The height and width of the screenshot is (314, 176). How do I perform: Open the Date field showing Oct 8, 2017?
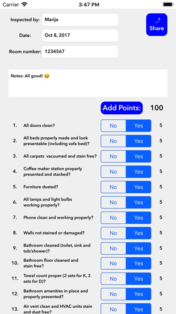(x=80, y=36)
